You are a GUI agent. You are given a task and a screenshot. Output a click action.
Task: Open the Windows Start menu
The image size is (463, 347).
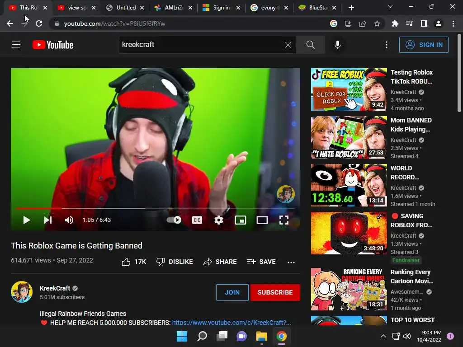click(182, 336)
